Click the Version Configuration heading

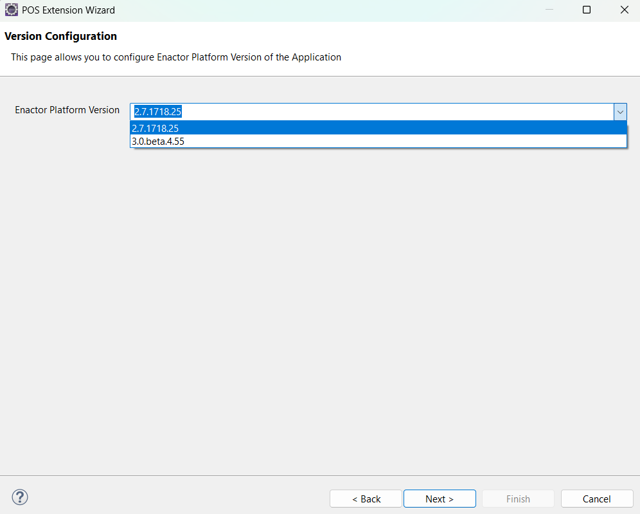60,36
